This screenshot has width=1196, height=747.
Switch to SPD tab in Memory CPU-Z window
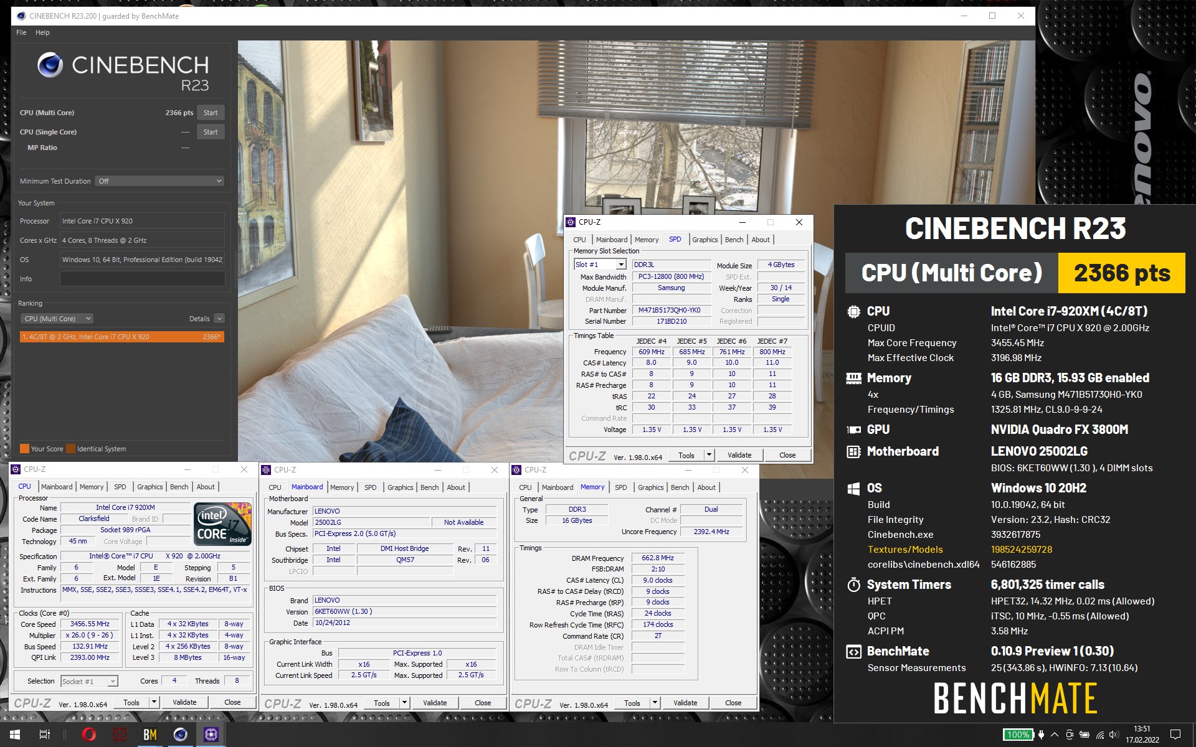[620, 487]
